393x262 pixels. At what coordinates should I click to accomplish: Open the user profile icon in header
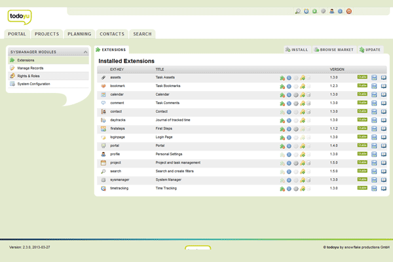pyautogui.click(x=332, y=11)
